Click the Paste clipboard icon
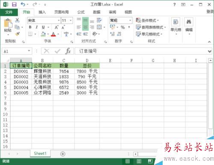Viewport: 214px width, 165px height. [8, 23]
